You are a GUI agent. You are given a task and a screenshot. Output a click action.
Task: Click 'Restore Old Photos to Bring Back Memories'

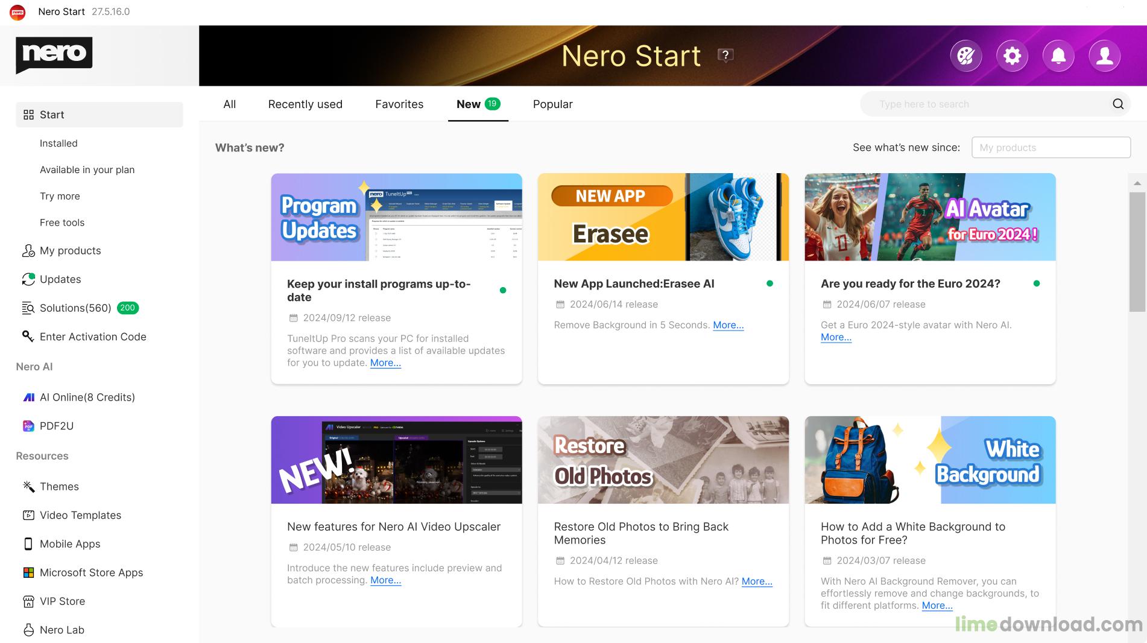(x=641, y=534)
